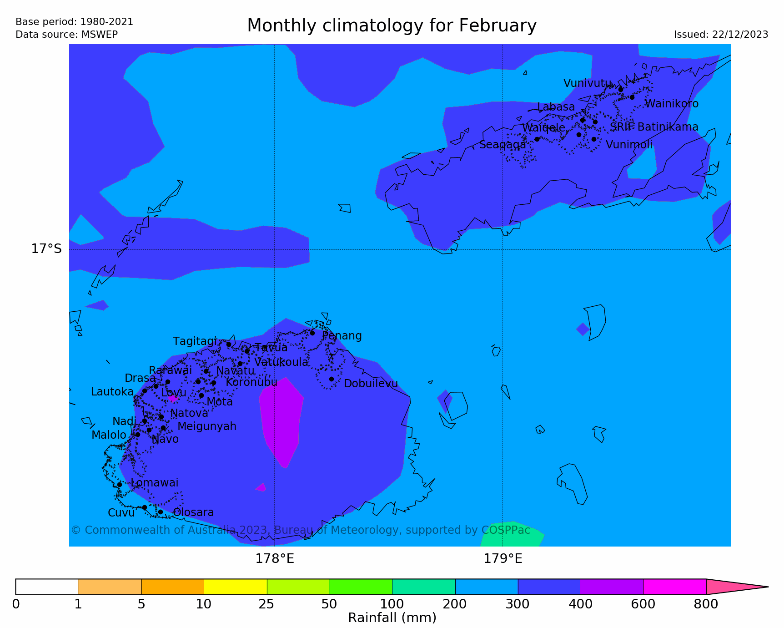Click the 400–600 mm purple legend swatch
784x628 pixels.
[x=612, y=587]
